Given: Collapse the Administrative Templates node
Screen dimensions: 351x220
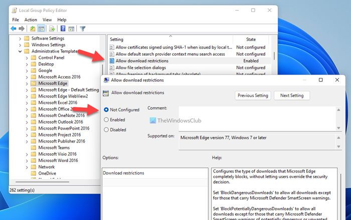Looking at the screenshot, I should click(20, 51).
